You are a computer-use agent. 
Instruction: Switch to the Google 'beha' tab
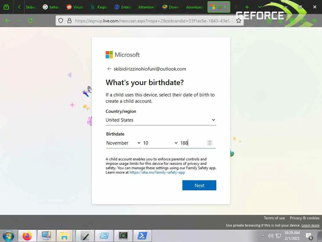click(x=51, y=7)
